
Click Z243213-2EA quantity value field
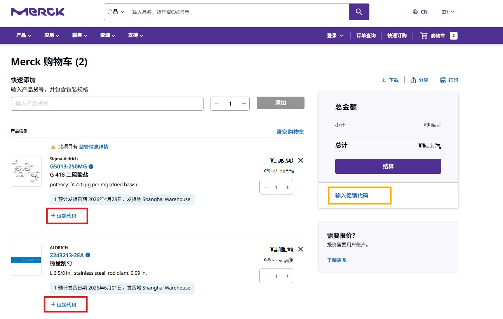277,276
